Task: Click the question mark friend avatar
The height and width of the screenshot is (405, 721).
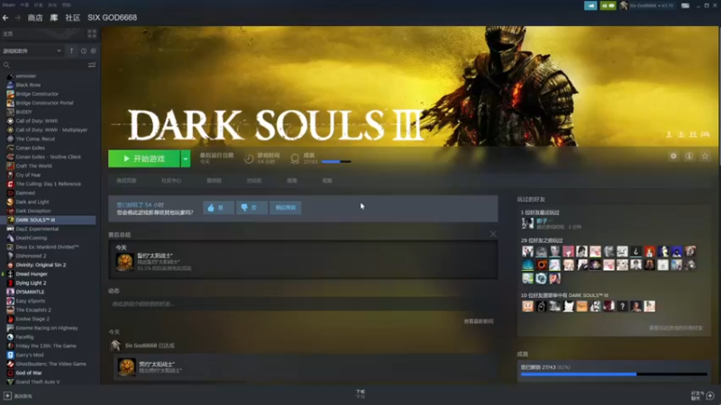Action: pyautogui.click(x=622, y=306)
